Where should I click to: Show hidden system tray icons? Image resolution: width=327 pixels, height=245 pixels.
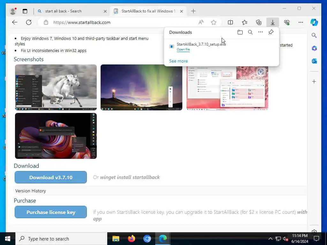(x=270, y=239)
